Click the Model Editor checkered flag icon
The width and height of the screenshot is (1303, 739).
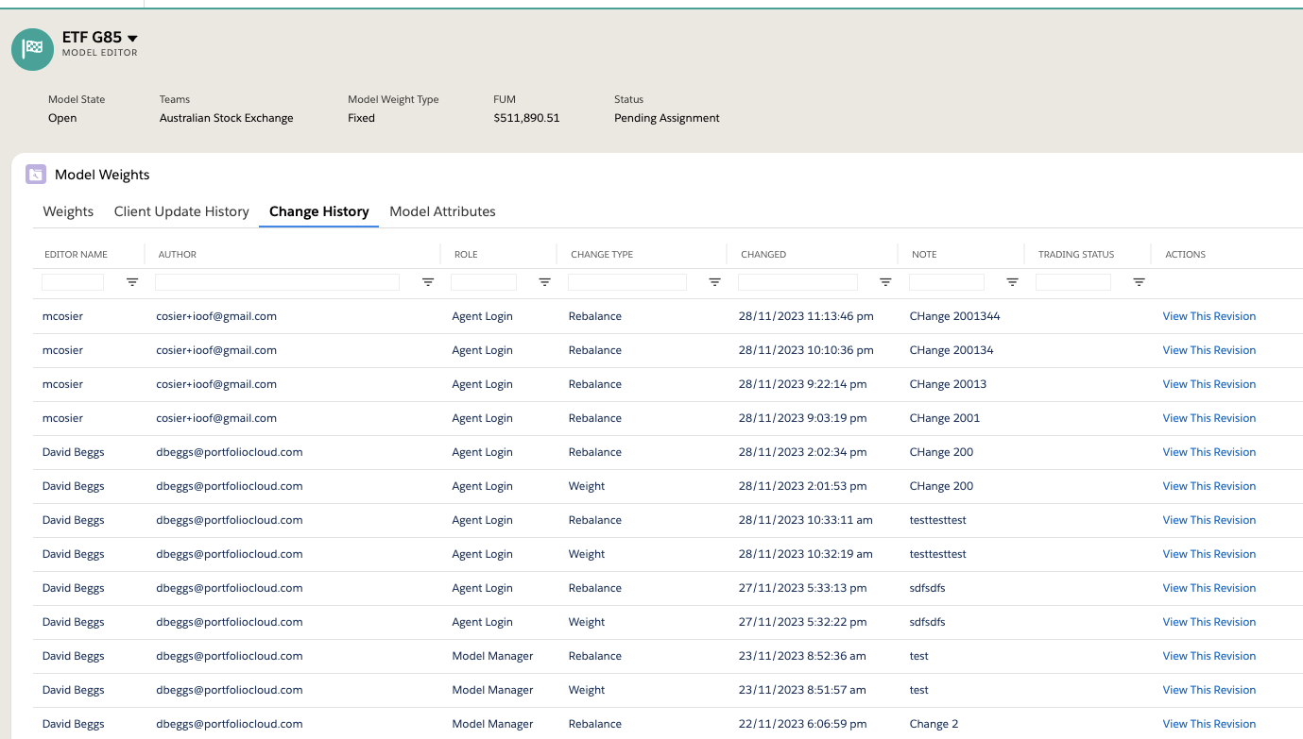pyautogui.click(x=31, y=49)
